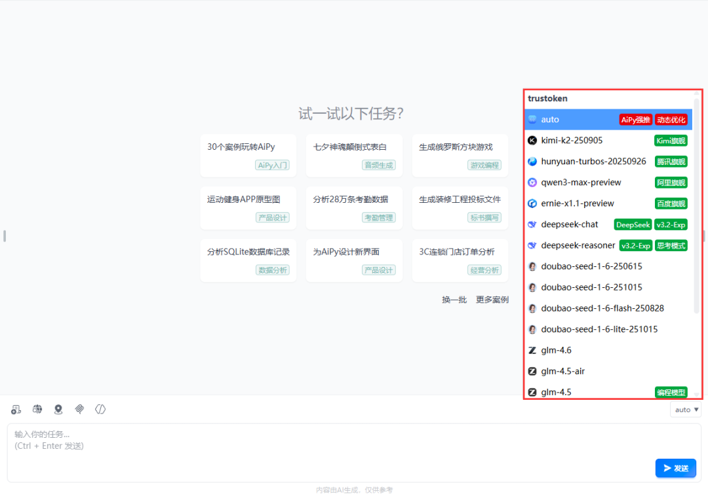Choose doubao-seed-1-6-flash-250828 model

(608, 308)
